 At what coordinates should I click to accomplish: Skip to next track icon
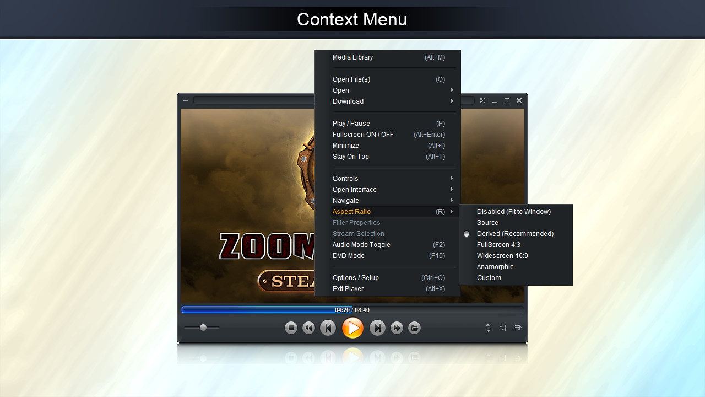pos(377,328)
